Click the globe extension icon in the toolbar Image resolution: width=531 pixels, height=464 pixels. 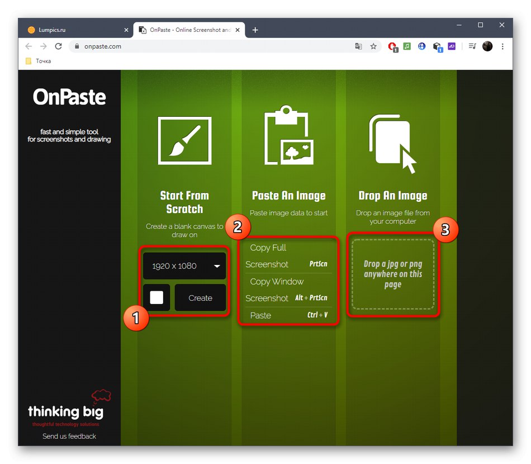[x=421, y=46]
